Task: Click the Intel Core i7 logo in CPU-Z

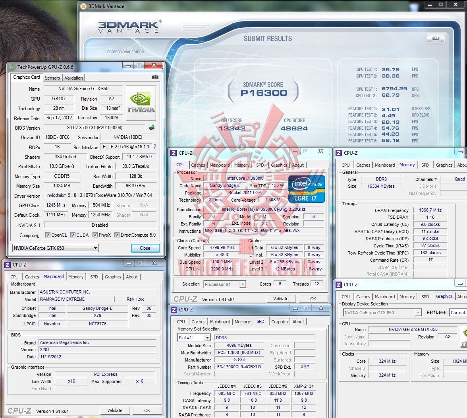Action: (x=307, y=189)
